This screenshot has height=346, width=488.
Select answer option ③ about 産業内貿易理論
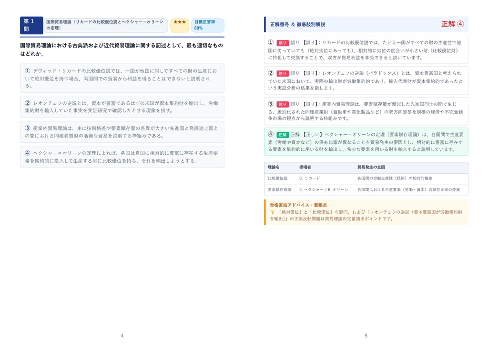[122, 132]
